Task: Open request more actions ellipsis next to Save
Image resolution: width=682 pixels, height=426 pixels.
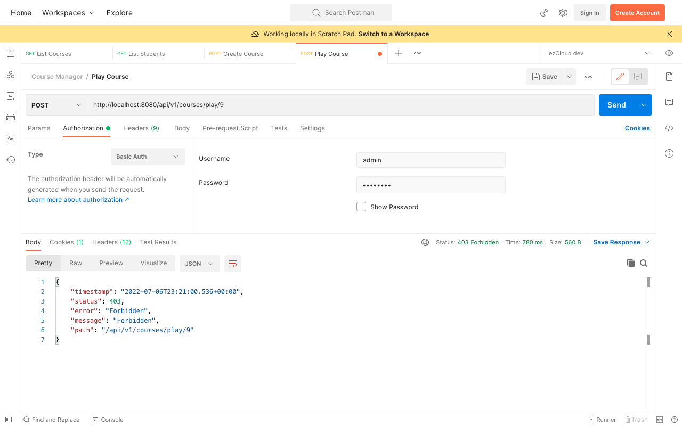Action: [589, 77]
